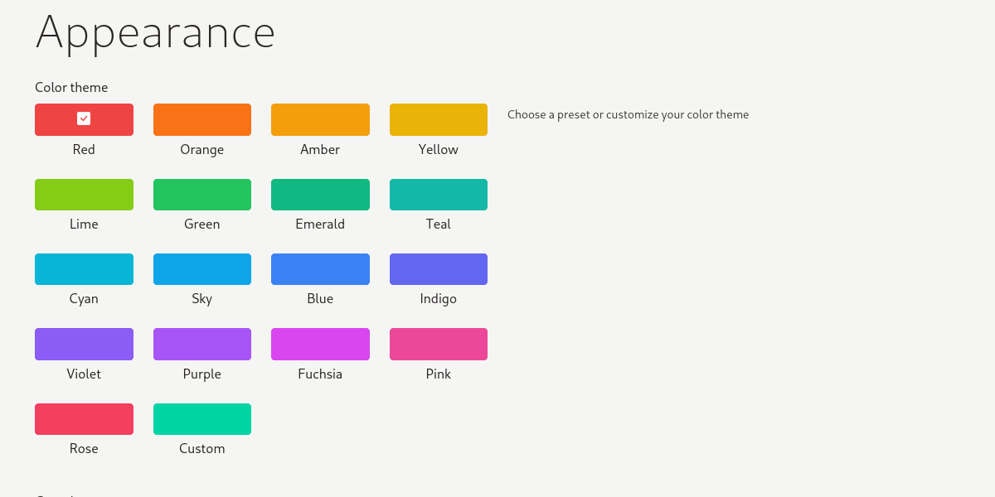Switch to the Pink theme

(x=439, y=344)
